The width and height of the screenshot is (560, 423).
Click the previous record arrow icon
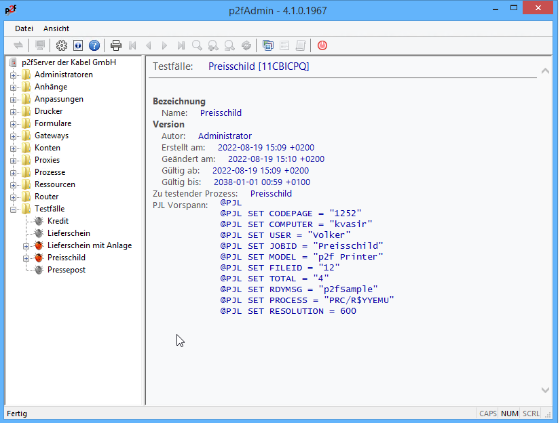coord(149,45)
